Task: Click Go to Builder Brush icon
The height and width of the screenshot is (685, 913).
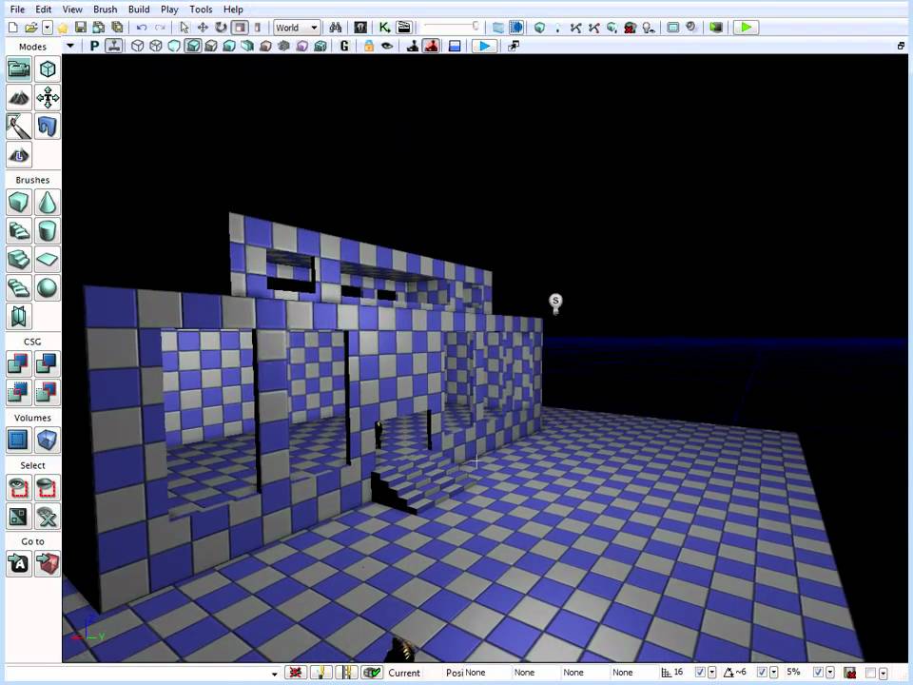Action: tap(48, 564)
